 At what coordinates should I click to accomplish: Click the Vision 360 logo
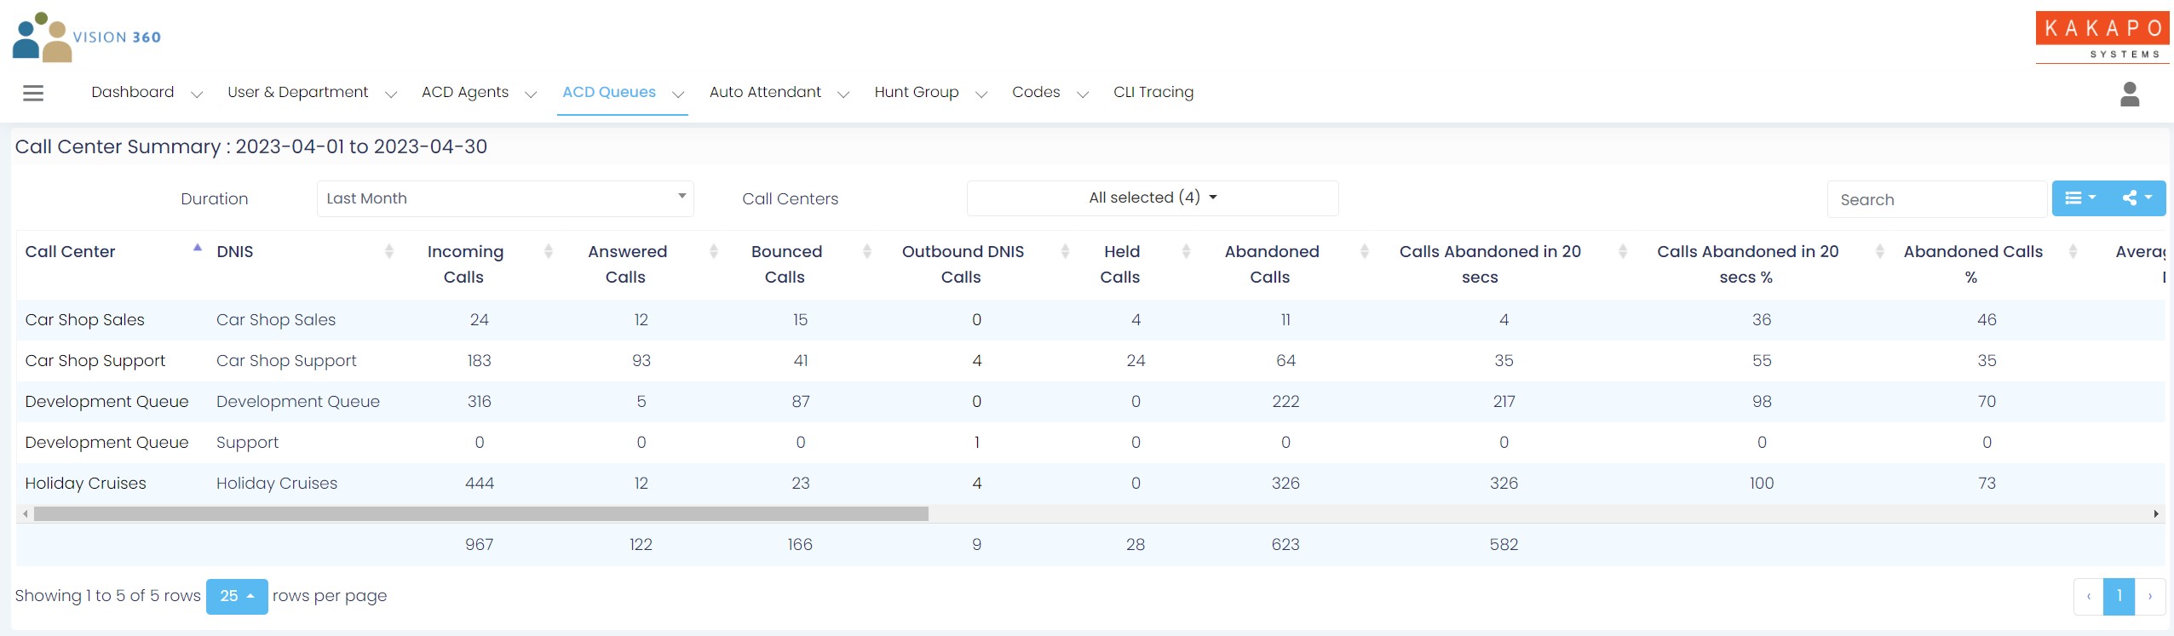coord(87,37)
